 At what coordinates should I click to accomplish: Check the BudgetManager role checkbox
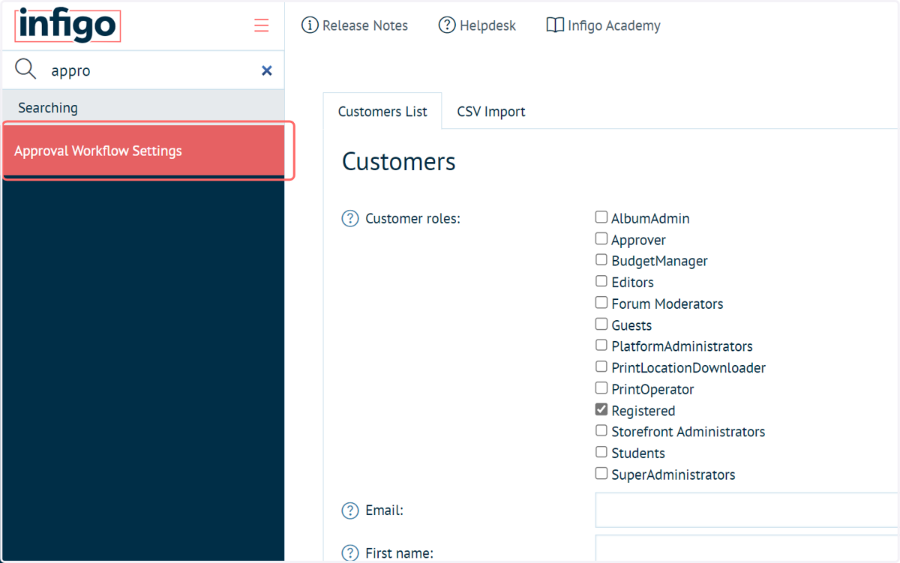pos(601,260)
